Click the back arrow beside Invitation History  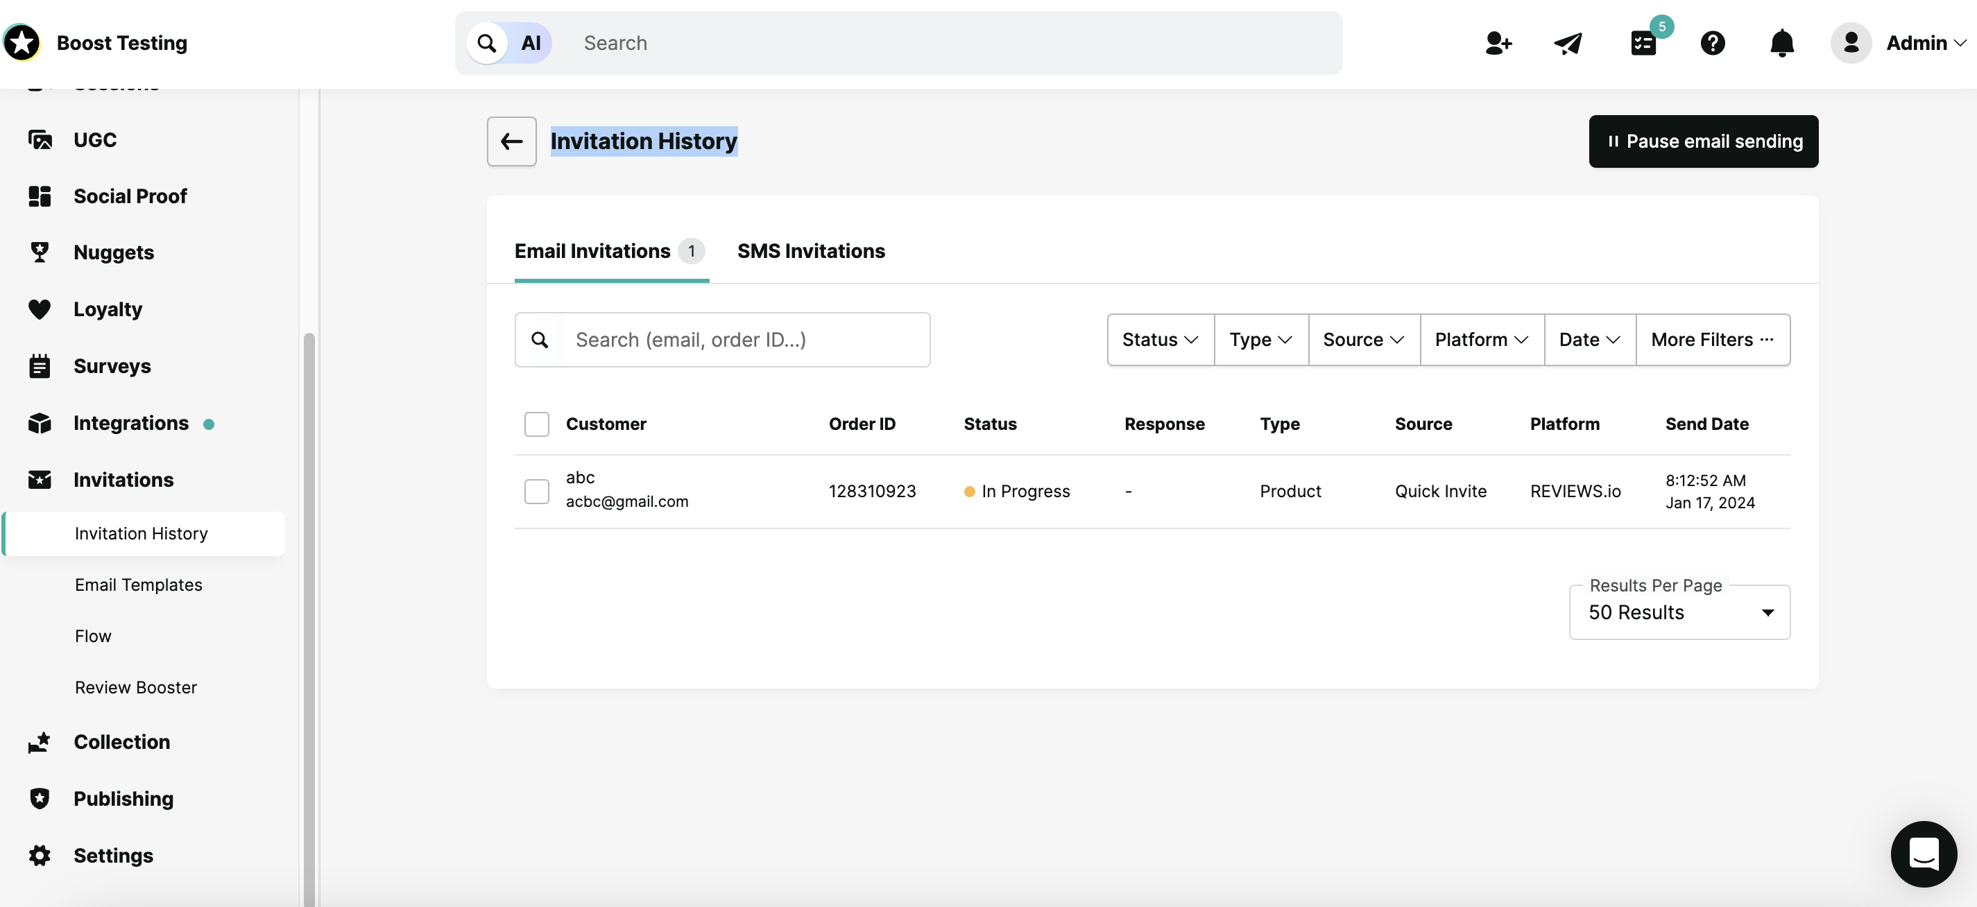(511, 141)
